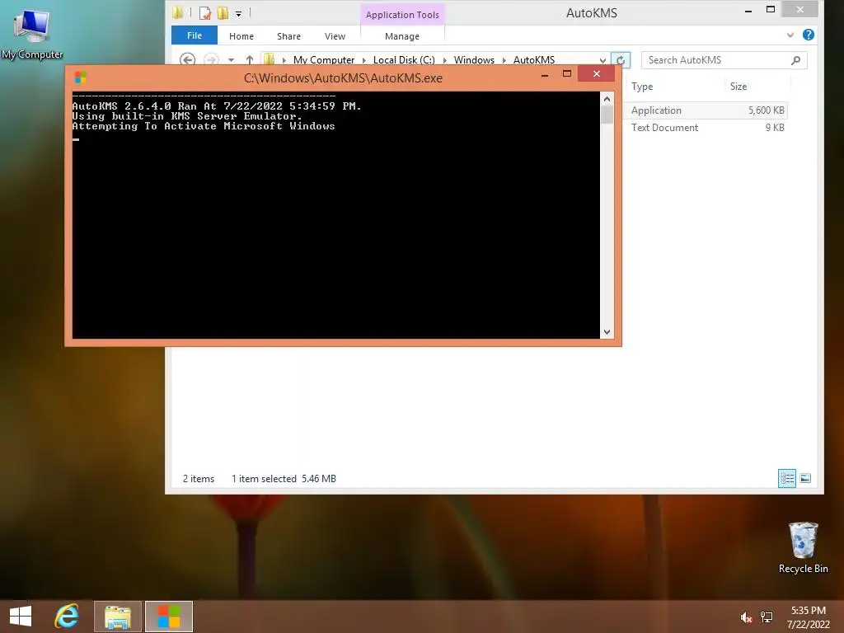This screenshot has width=844, height=633.
Task: Click the Explorer title bar folder icon
Action: [x=178, y=12]
